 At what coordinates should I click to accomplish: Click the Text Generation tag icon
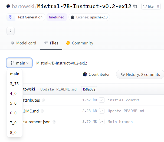[x=11, y=17]
